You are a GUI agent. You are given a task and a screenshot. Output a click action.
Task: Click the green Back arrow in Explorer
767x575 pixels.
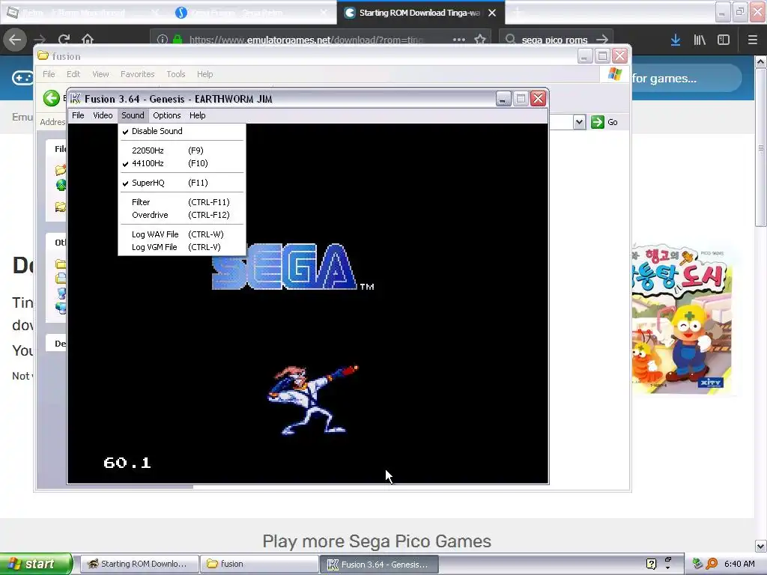[51, 98]
